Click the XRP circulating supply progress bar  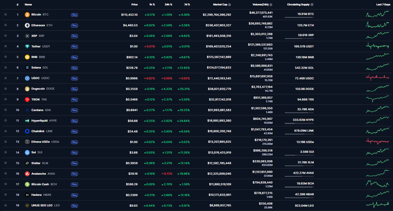299,39
